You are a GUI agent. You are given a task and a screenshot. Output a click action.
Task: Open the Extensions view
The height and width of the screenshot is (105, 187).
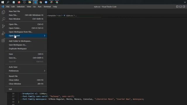point(3,40)
